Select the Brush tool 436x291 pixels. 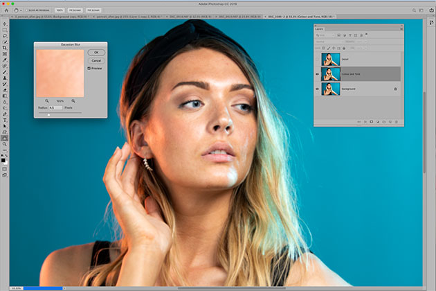[4, 72]
